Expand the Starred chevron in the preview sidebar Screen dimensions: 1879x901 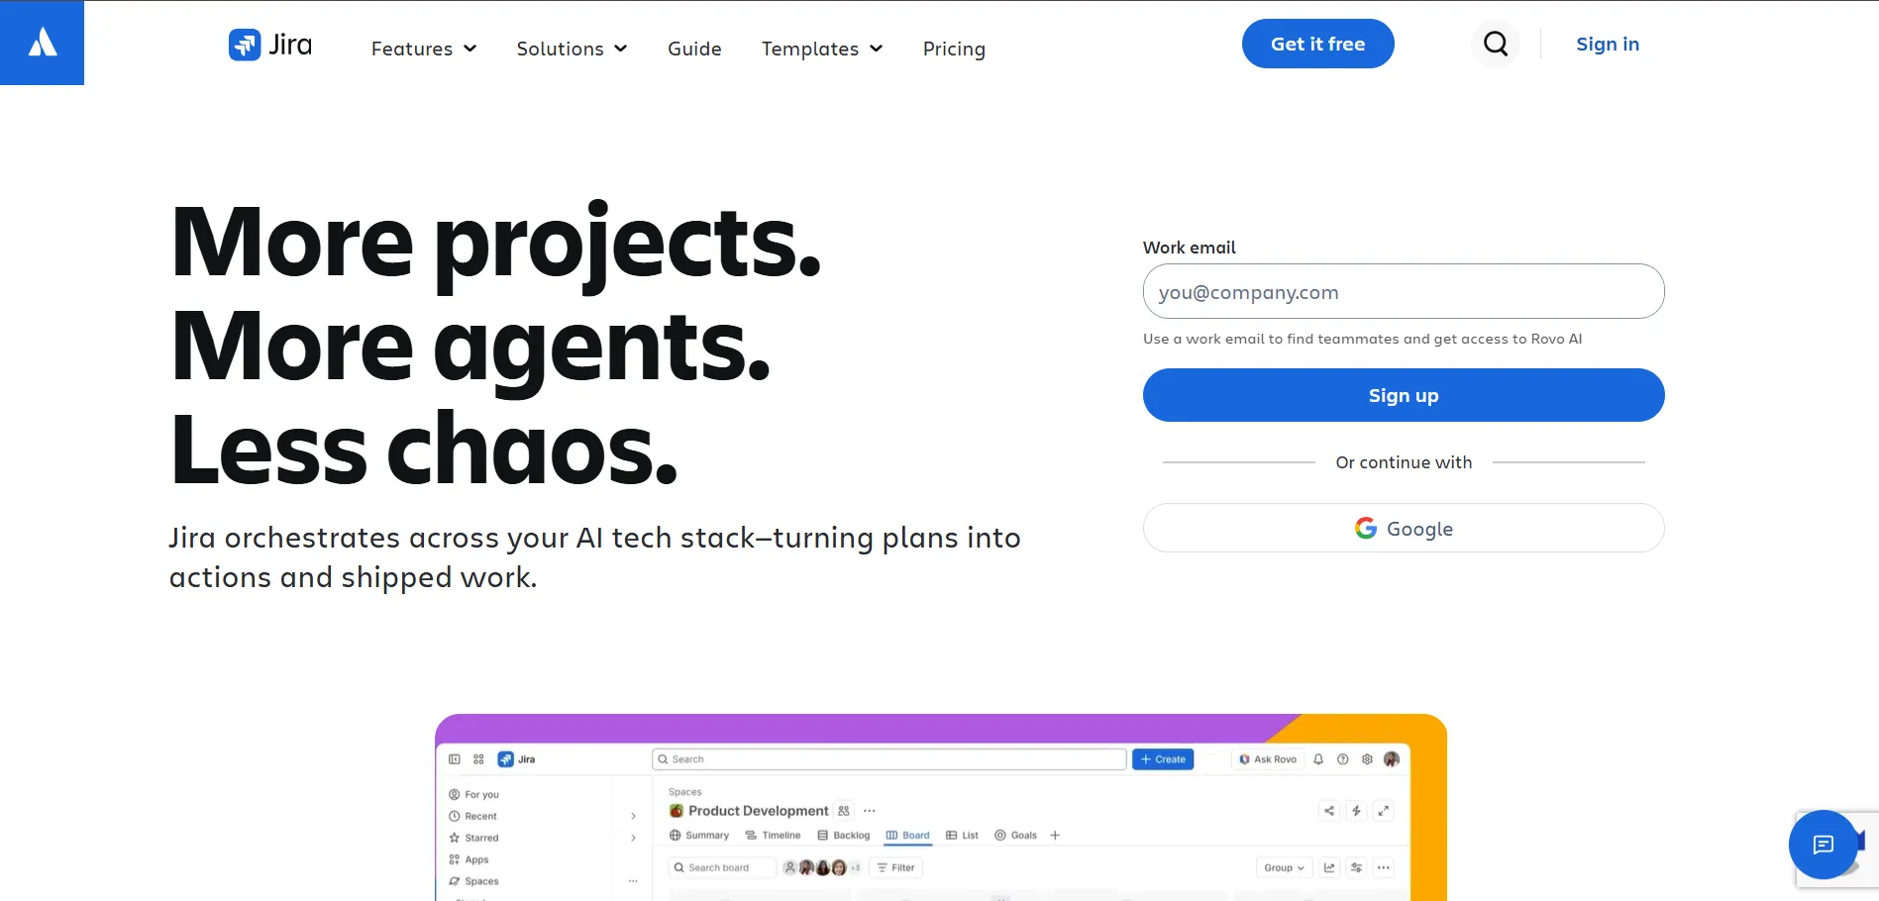(x=633, y=838)
